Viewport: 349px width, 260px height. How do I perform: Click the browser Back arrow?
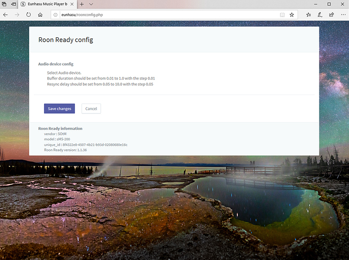pyautogui.click(x=6, y=15)
